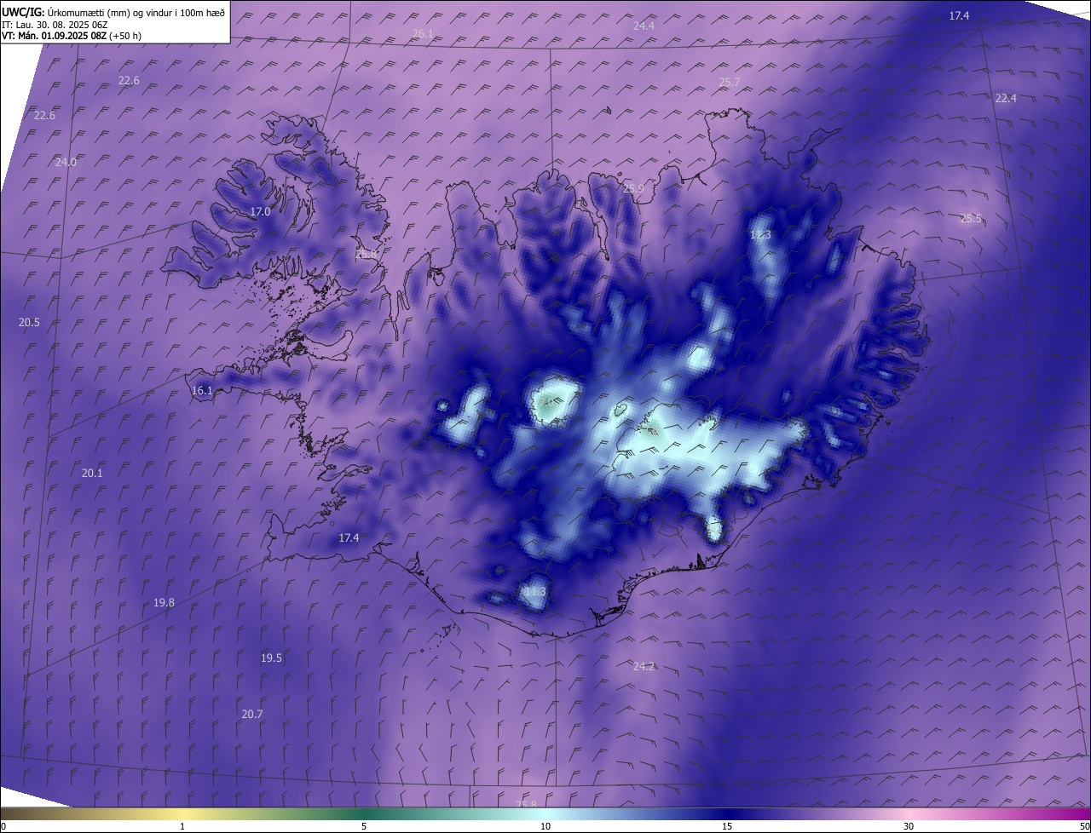The image size is (1091, 833).
Task: Click the legend tick label 50
Action: tap(1084, 826)
